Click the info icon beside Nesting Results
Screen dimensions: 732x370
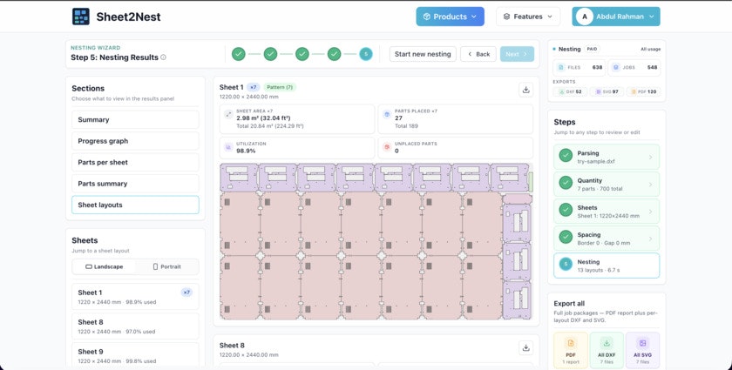(x=164, y=57)
